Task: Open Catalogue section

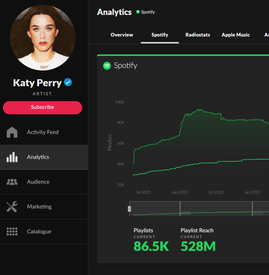Action: coord(44,232)
